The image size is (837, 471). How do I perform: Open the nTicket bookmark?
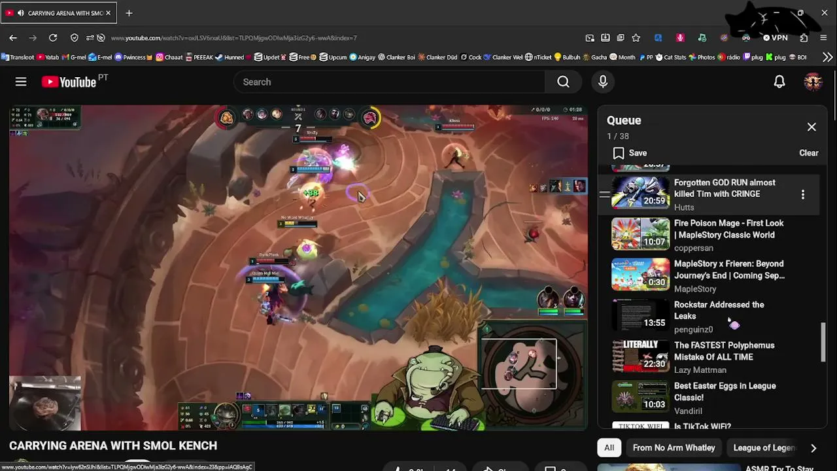pos(538,58)
